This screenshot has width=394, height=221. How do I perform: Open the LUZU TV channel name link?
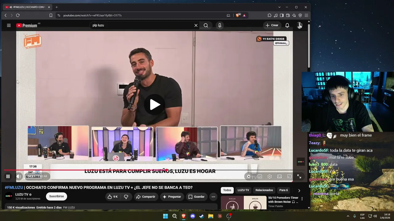[x=22, y=195]
